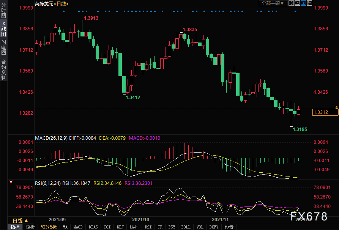Click the orange arrow above price tag

pyautogui.click(x=337, y=107)
